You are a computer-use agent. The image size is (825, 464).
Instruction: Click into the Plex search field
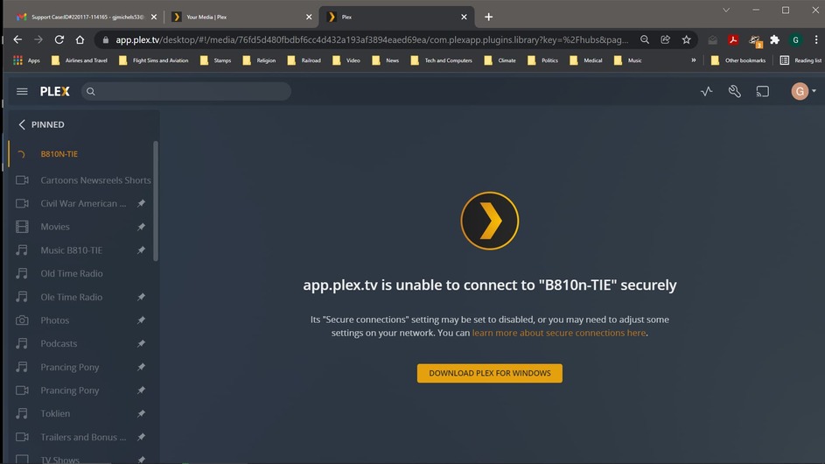[x=185, y=91]
